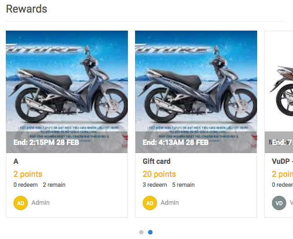
Task: Click Admin name on card A
Action: (x=40, y=203)
